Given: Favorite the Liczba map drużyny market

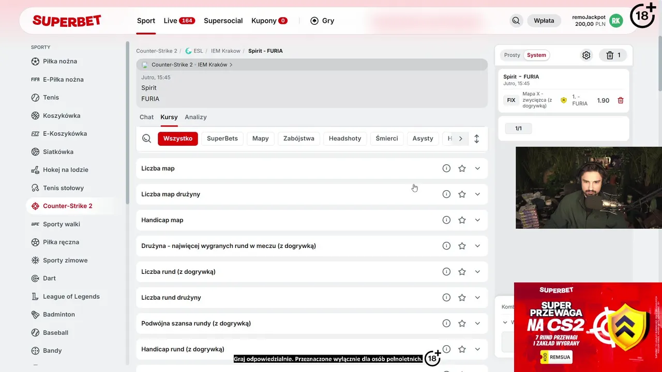Looking at the screenshot, I should click(462, 194).
